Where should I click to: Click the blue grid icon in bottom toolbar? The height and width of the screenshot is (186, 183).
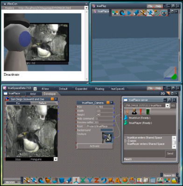pyautogui.click(x=153, y=180)
